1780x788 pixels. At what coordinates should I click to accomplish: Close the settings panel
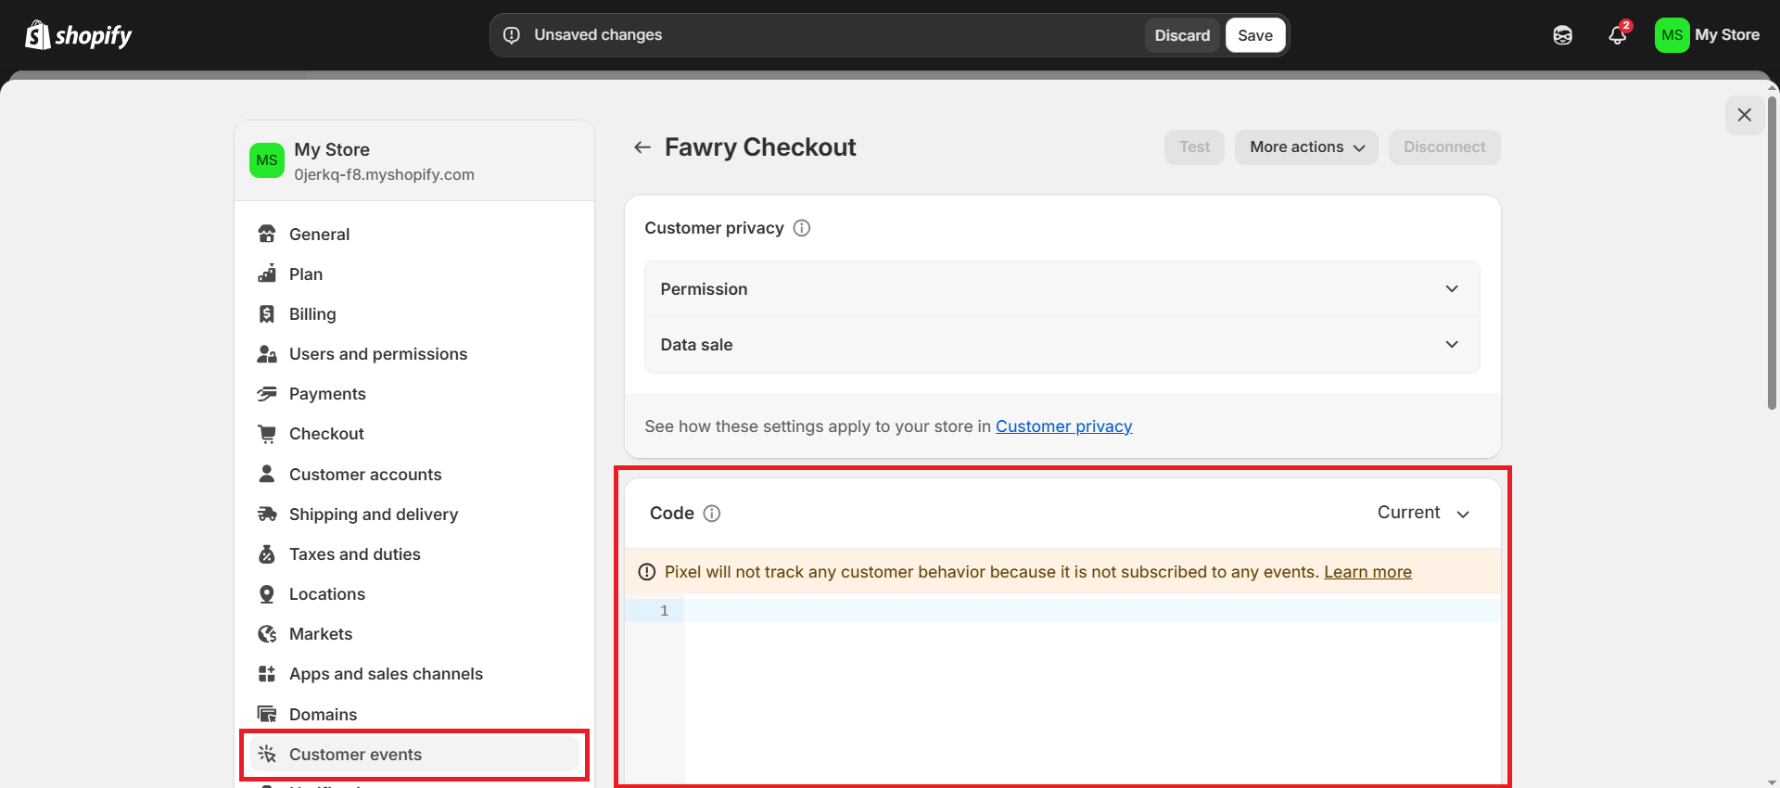coord(1745,115)
